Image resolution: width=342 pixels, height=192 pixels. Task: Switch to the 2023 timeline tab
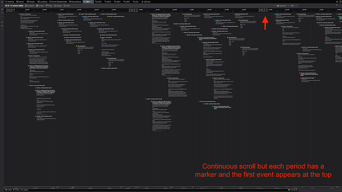[108, 1]
